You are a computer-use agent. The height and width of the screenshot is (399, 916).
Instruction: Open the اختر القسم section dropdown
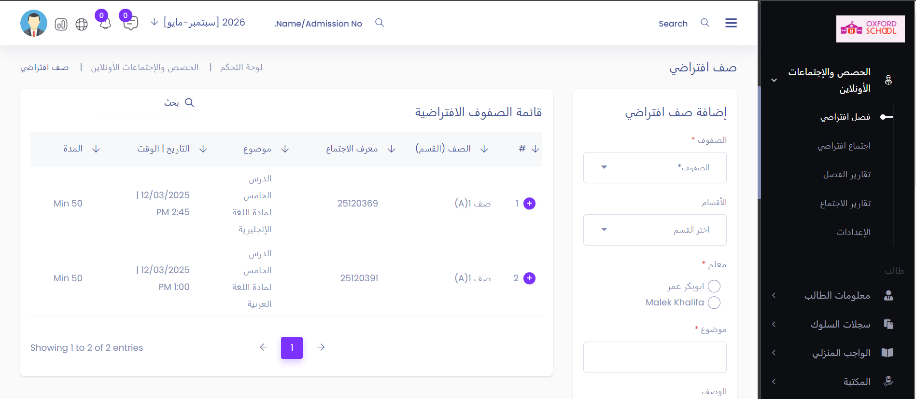click(x=654, y=230)
